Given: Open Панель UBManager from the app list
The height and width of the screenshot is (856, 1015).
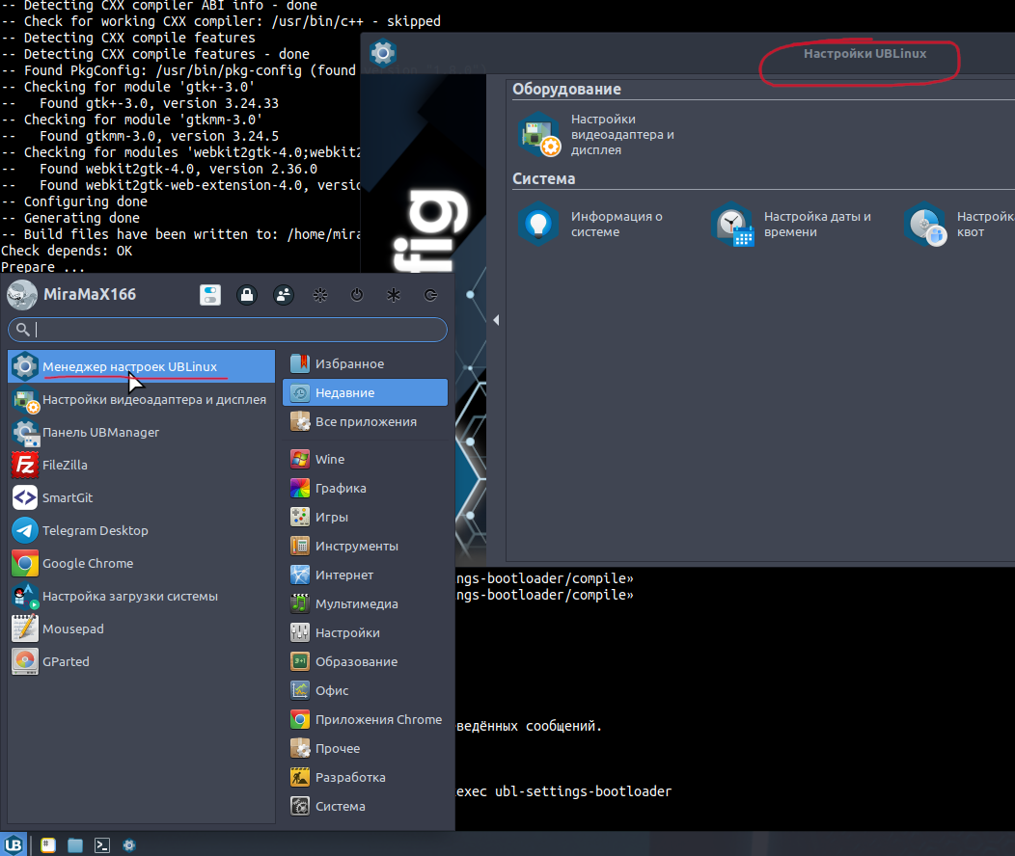Looking at the screenshot, I should 141,433.
